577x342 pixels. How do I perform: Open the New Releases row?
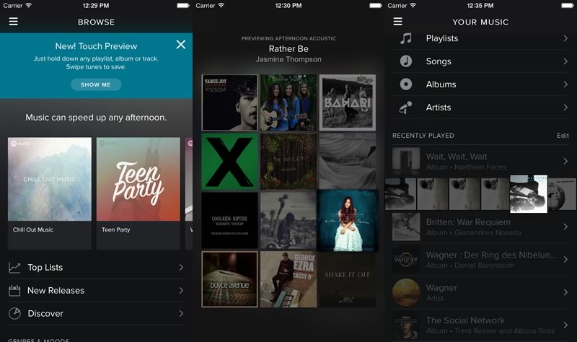(x=96, y=291)
